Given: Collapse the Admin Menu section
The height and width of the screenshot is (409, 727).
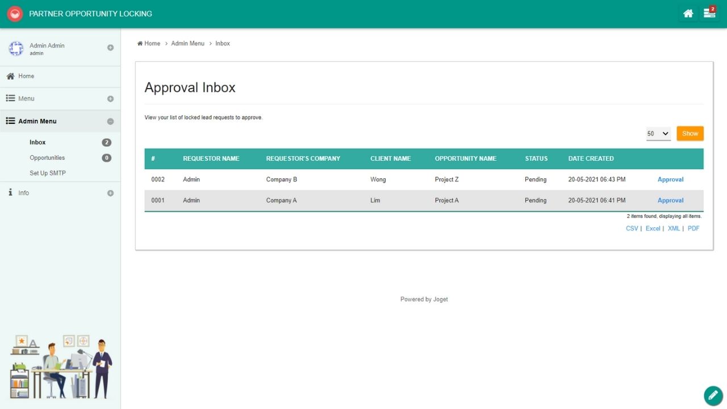Looking at the screenshot, I should (110, 122).
